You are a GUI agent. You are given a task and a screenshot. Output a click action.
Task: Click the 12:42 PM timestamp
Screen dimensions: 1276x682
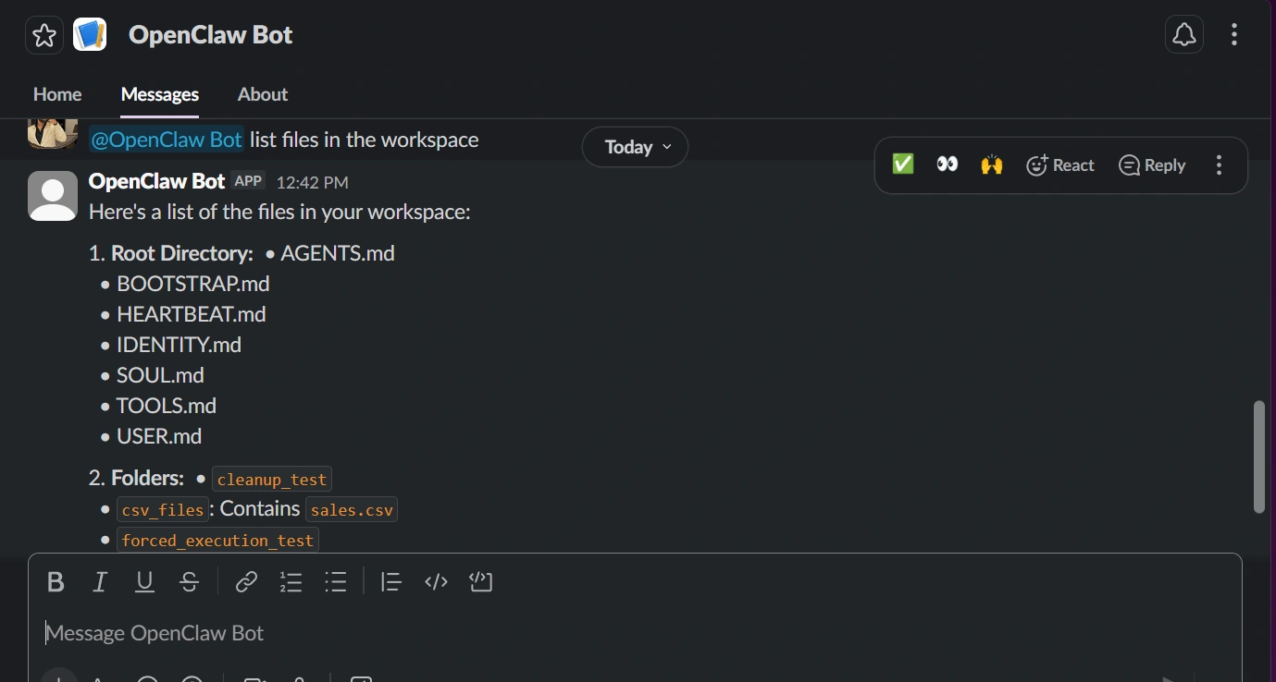[313, 182]
